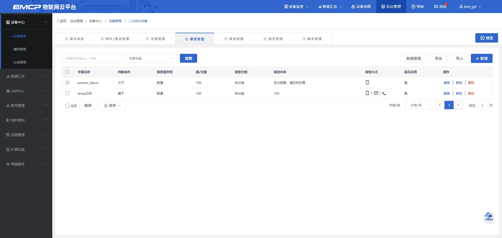Screen dimensions: 502x238
Task: Switch to the 组态管理 tab
Action: click(273, 39)
